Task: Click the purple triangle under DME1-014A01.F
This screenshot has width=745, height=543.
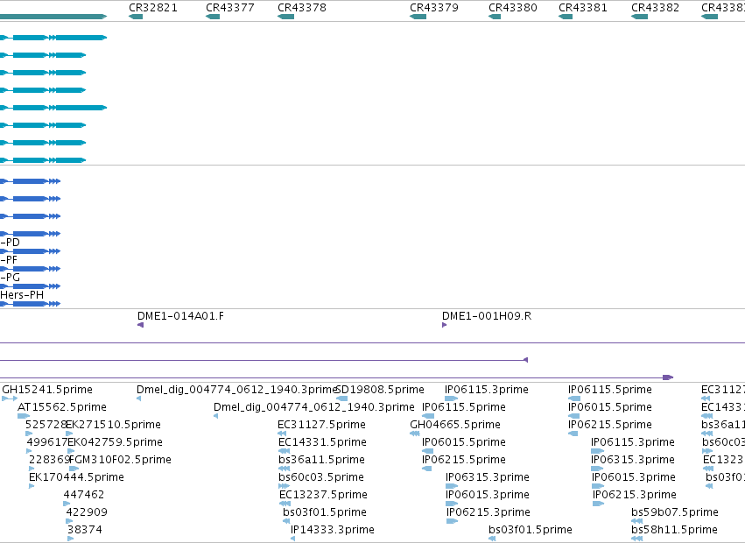Action: click(x=140, y=325)
